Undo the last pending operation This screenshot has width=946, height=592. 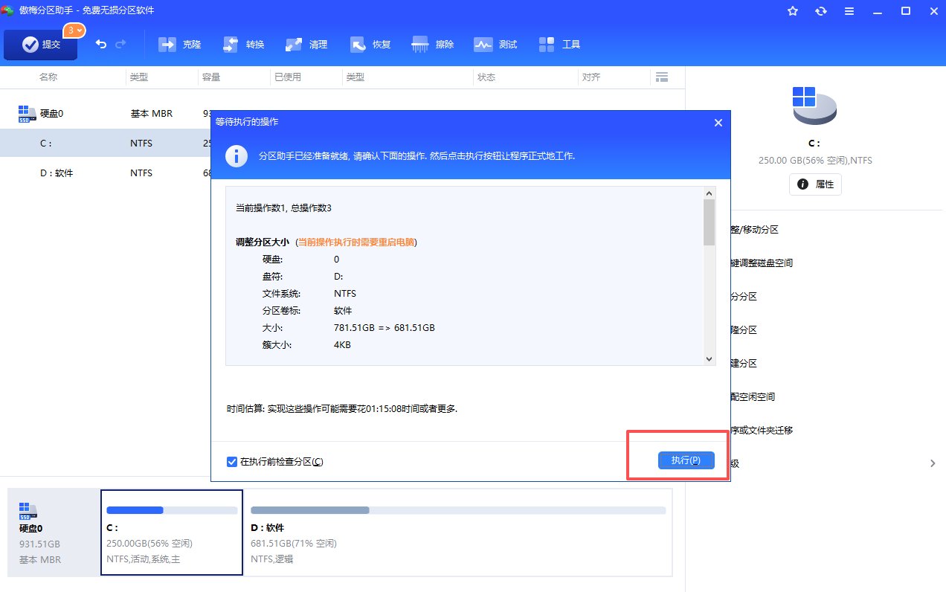[x=101, y=45]
